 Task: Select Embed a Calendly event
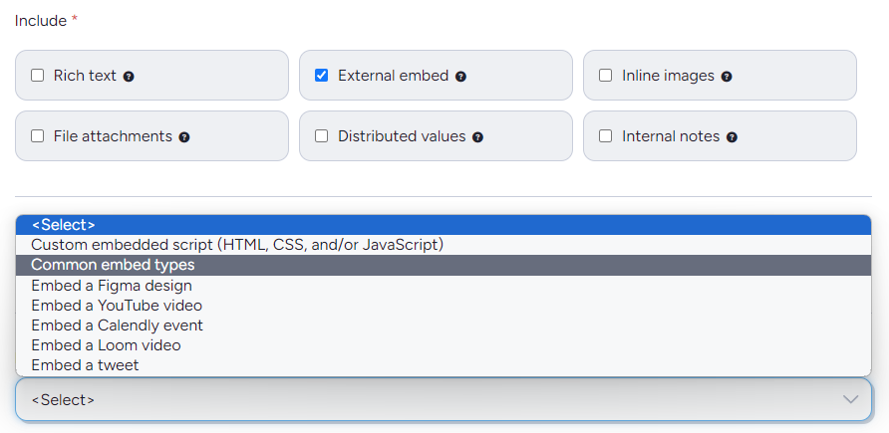pyautogui.click(x=118, y=325)
